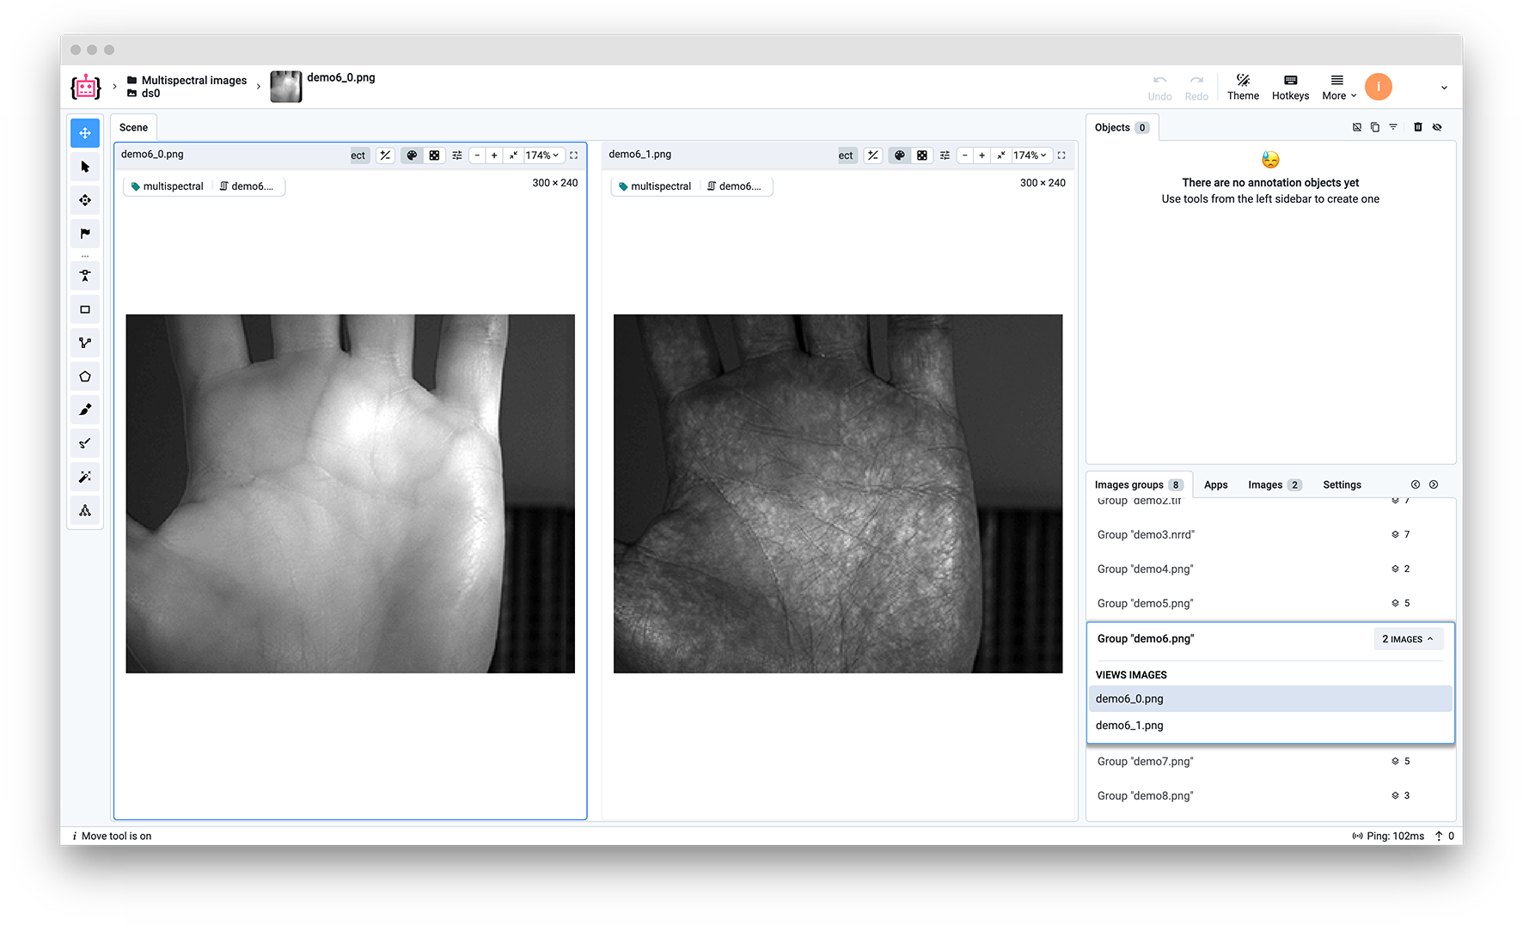Activate the smart tool wand
The height and width of the screenshot is (931, 1523).
[x=85, y=477]
